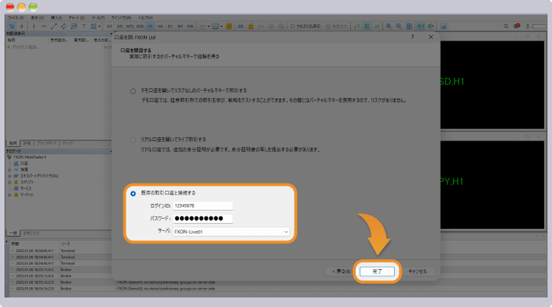Click the 戻る (Back) button
The image size is (552, 307).
pos(341,271)
